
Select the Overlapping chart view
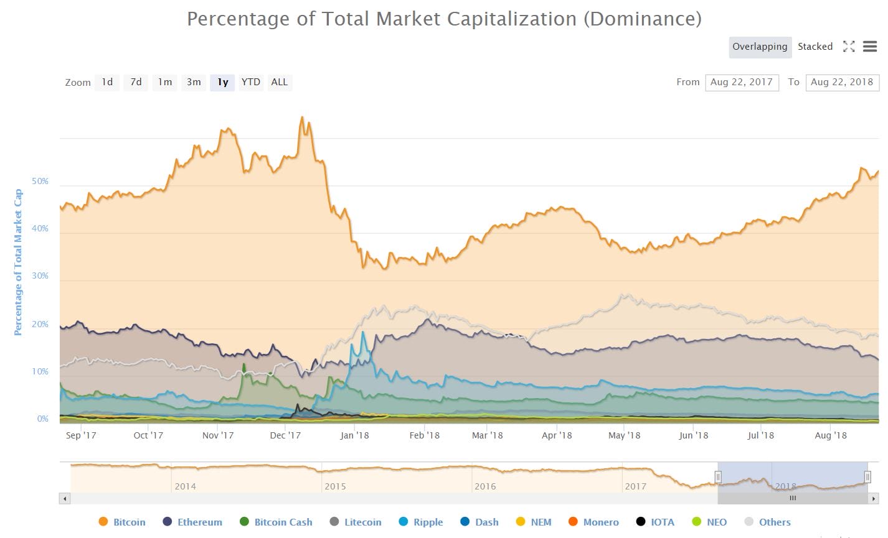pos(760,47)
